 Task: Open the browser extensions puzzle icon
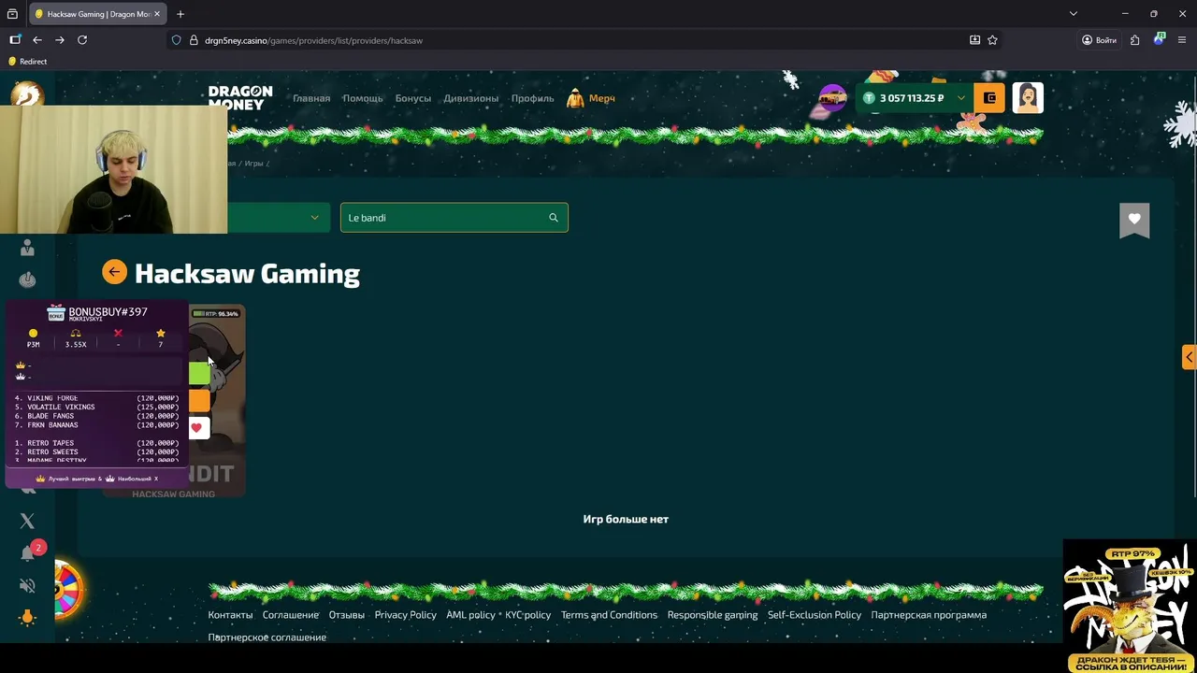pyautogui.click(x=1134, y=40)
